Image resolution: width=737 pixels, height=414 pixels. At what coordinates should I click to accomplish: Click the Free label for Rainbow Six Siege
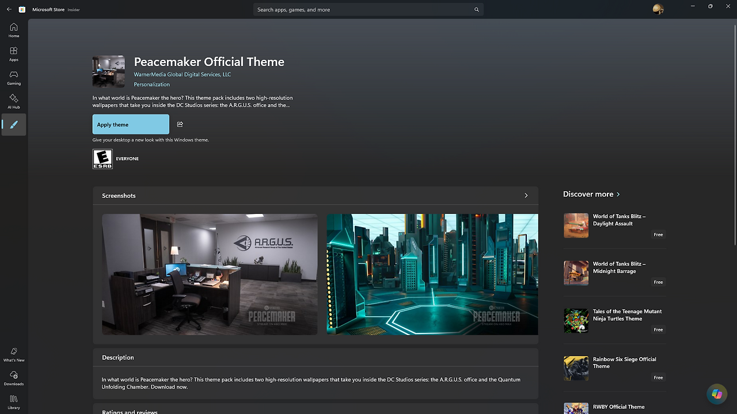point(658,378)
